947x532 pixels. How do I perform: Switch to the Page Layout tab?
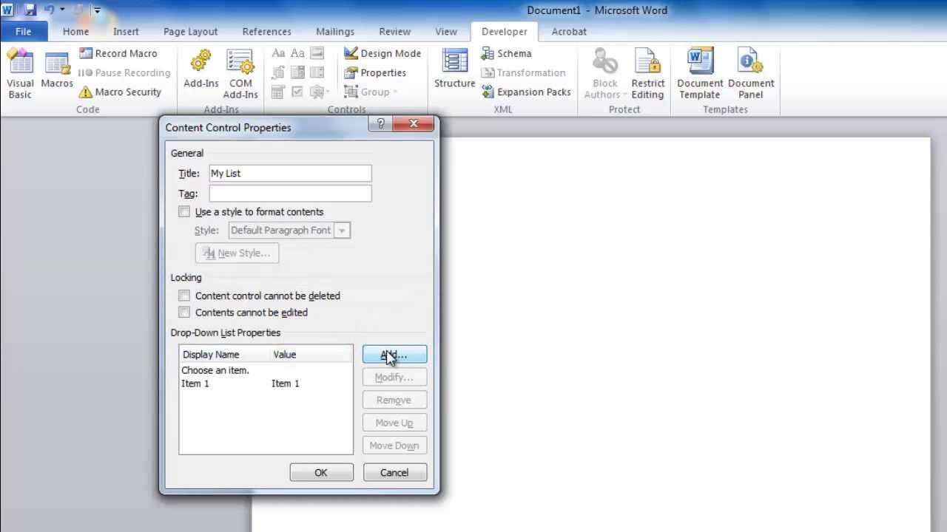(x=190, y=31)
